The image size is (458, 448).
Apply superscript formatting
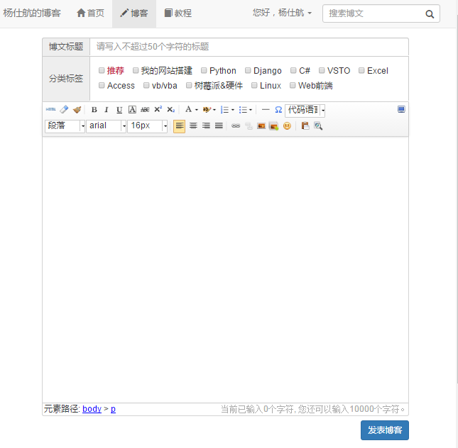pos(158,109)
